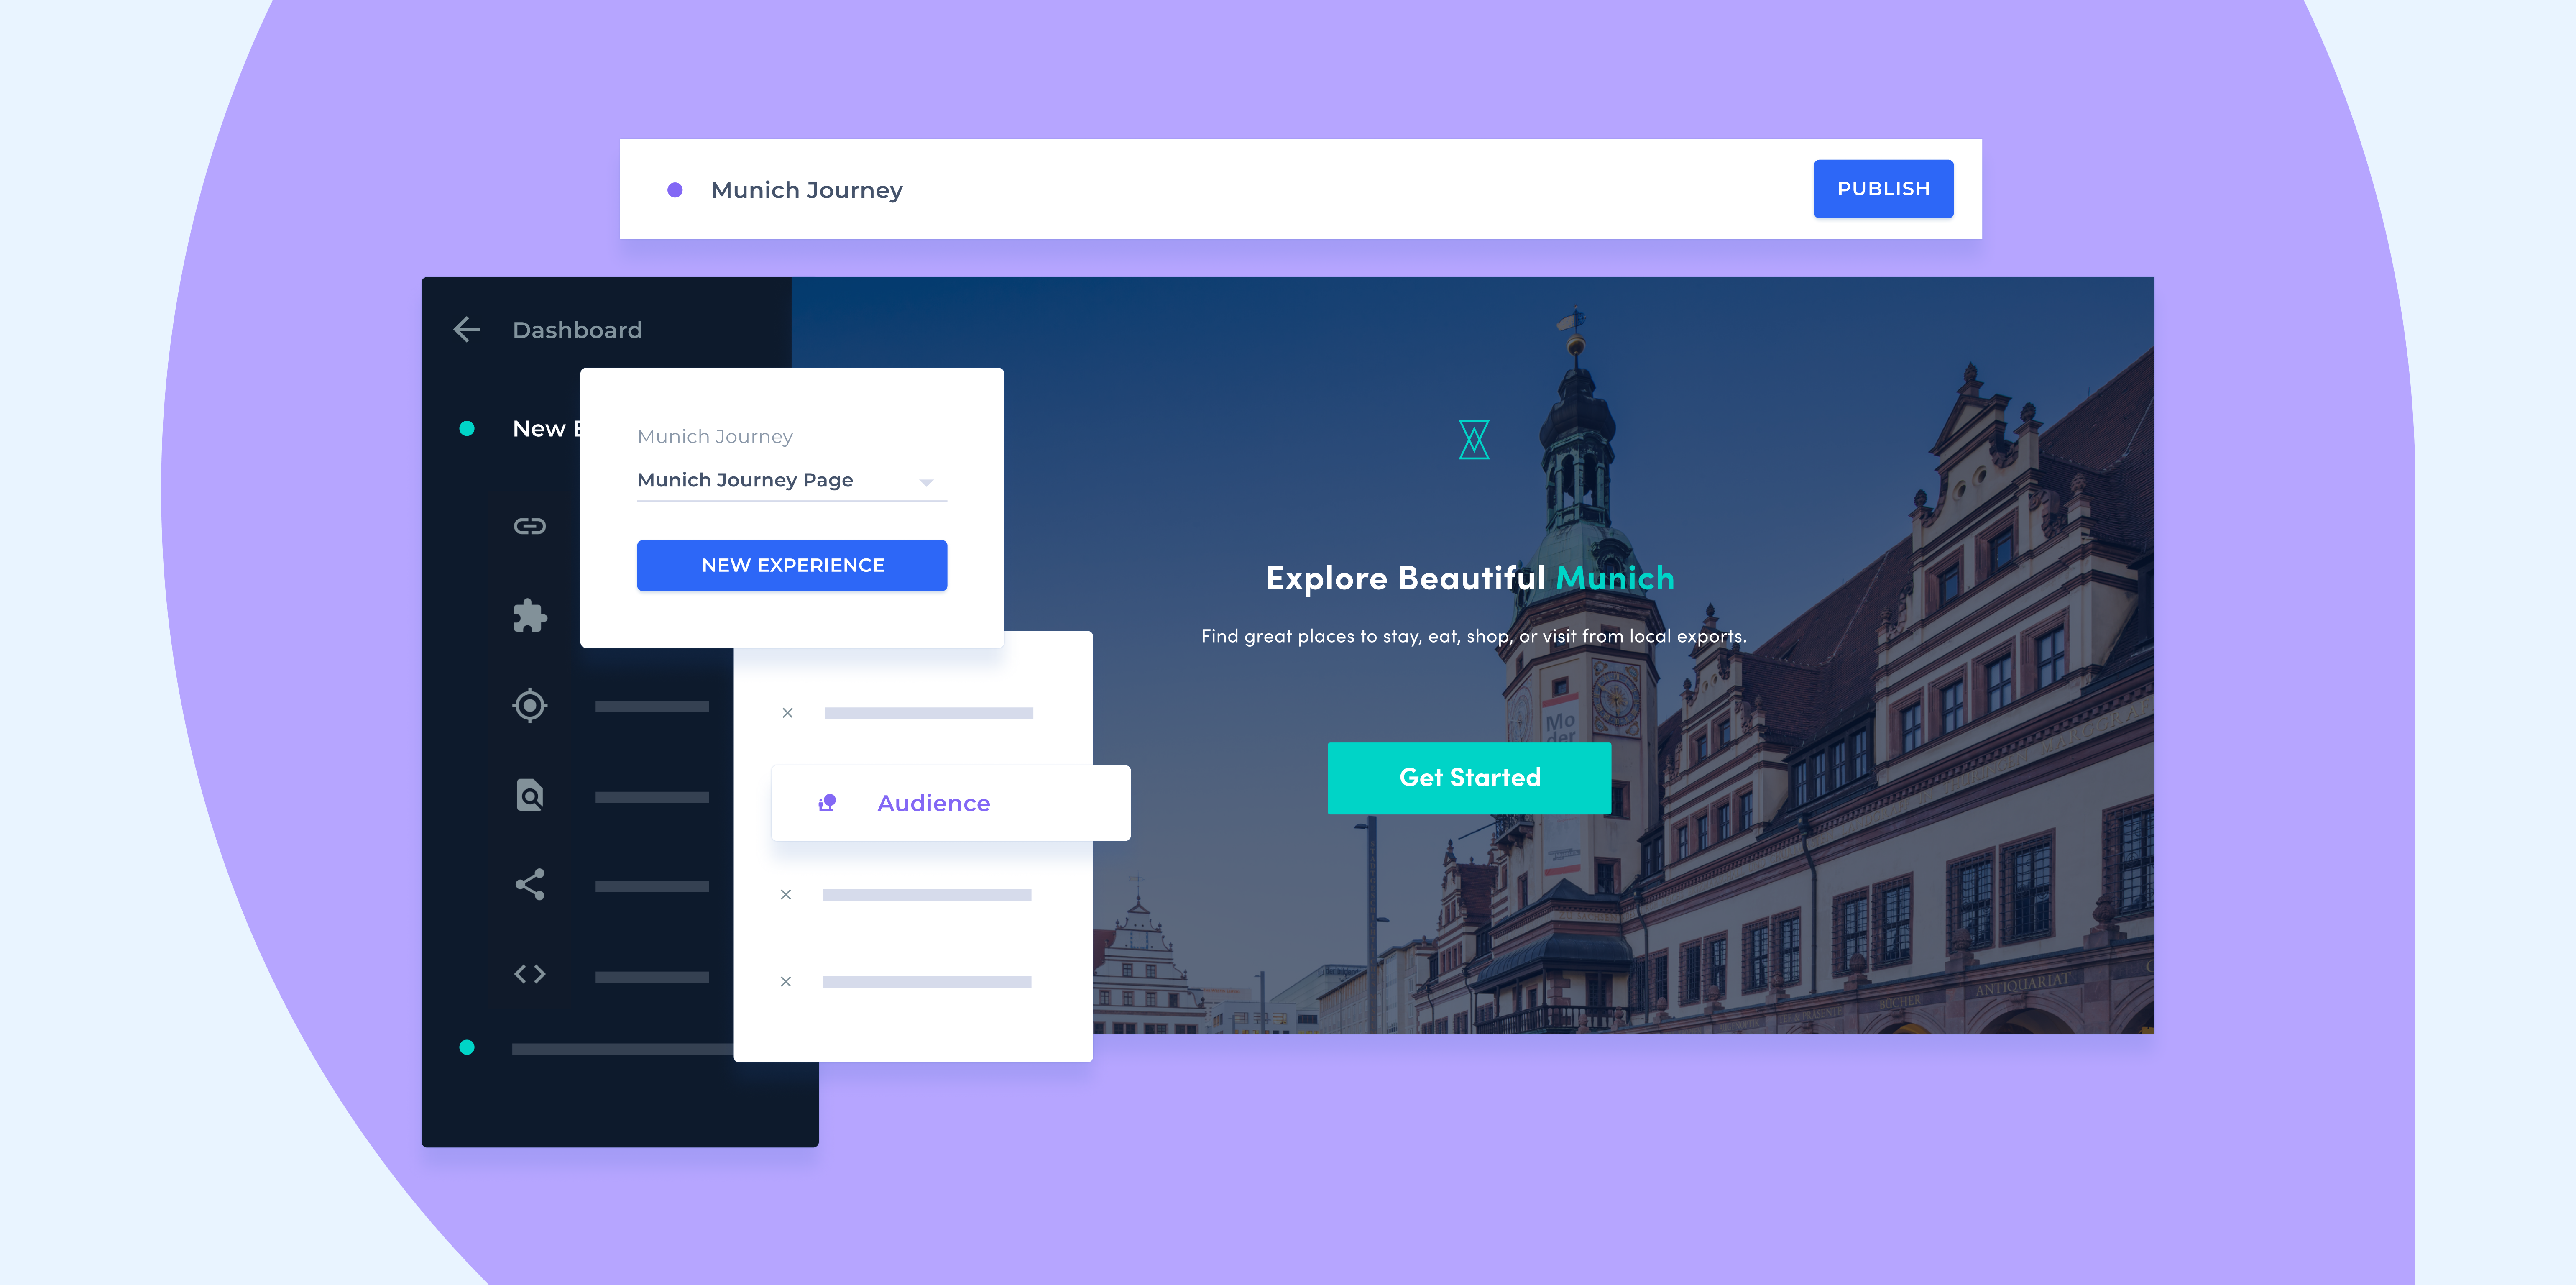
Task: Click the link/chain icon in sidebar
Action: (531, 524)
